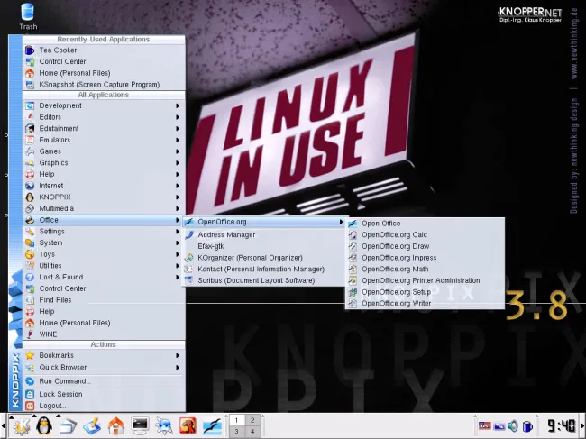This screenshot has width=586, height=439.
Task: Click the KSnapshot icon in menu
Action: pos(30,85)
